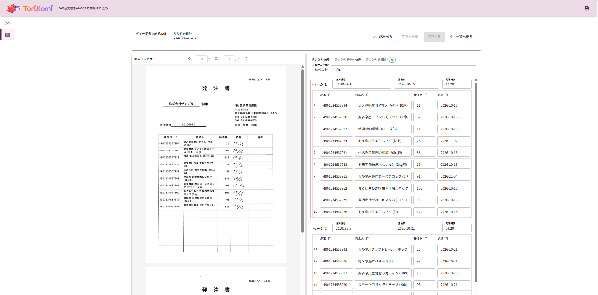Image resolution: width=598 pixels, height=295 pixels.
Task: Edit the preview zoom percentage field
Action: click(x=202, y=59)
